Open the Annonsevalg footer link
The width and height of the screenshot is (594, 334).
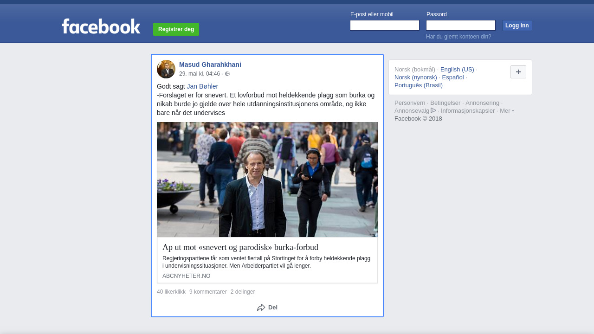coord(412,111)
